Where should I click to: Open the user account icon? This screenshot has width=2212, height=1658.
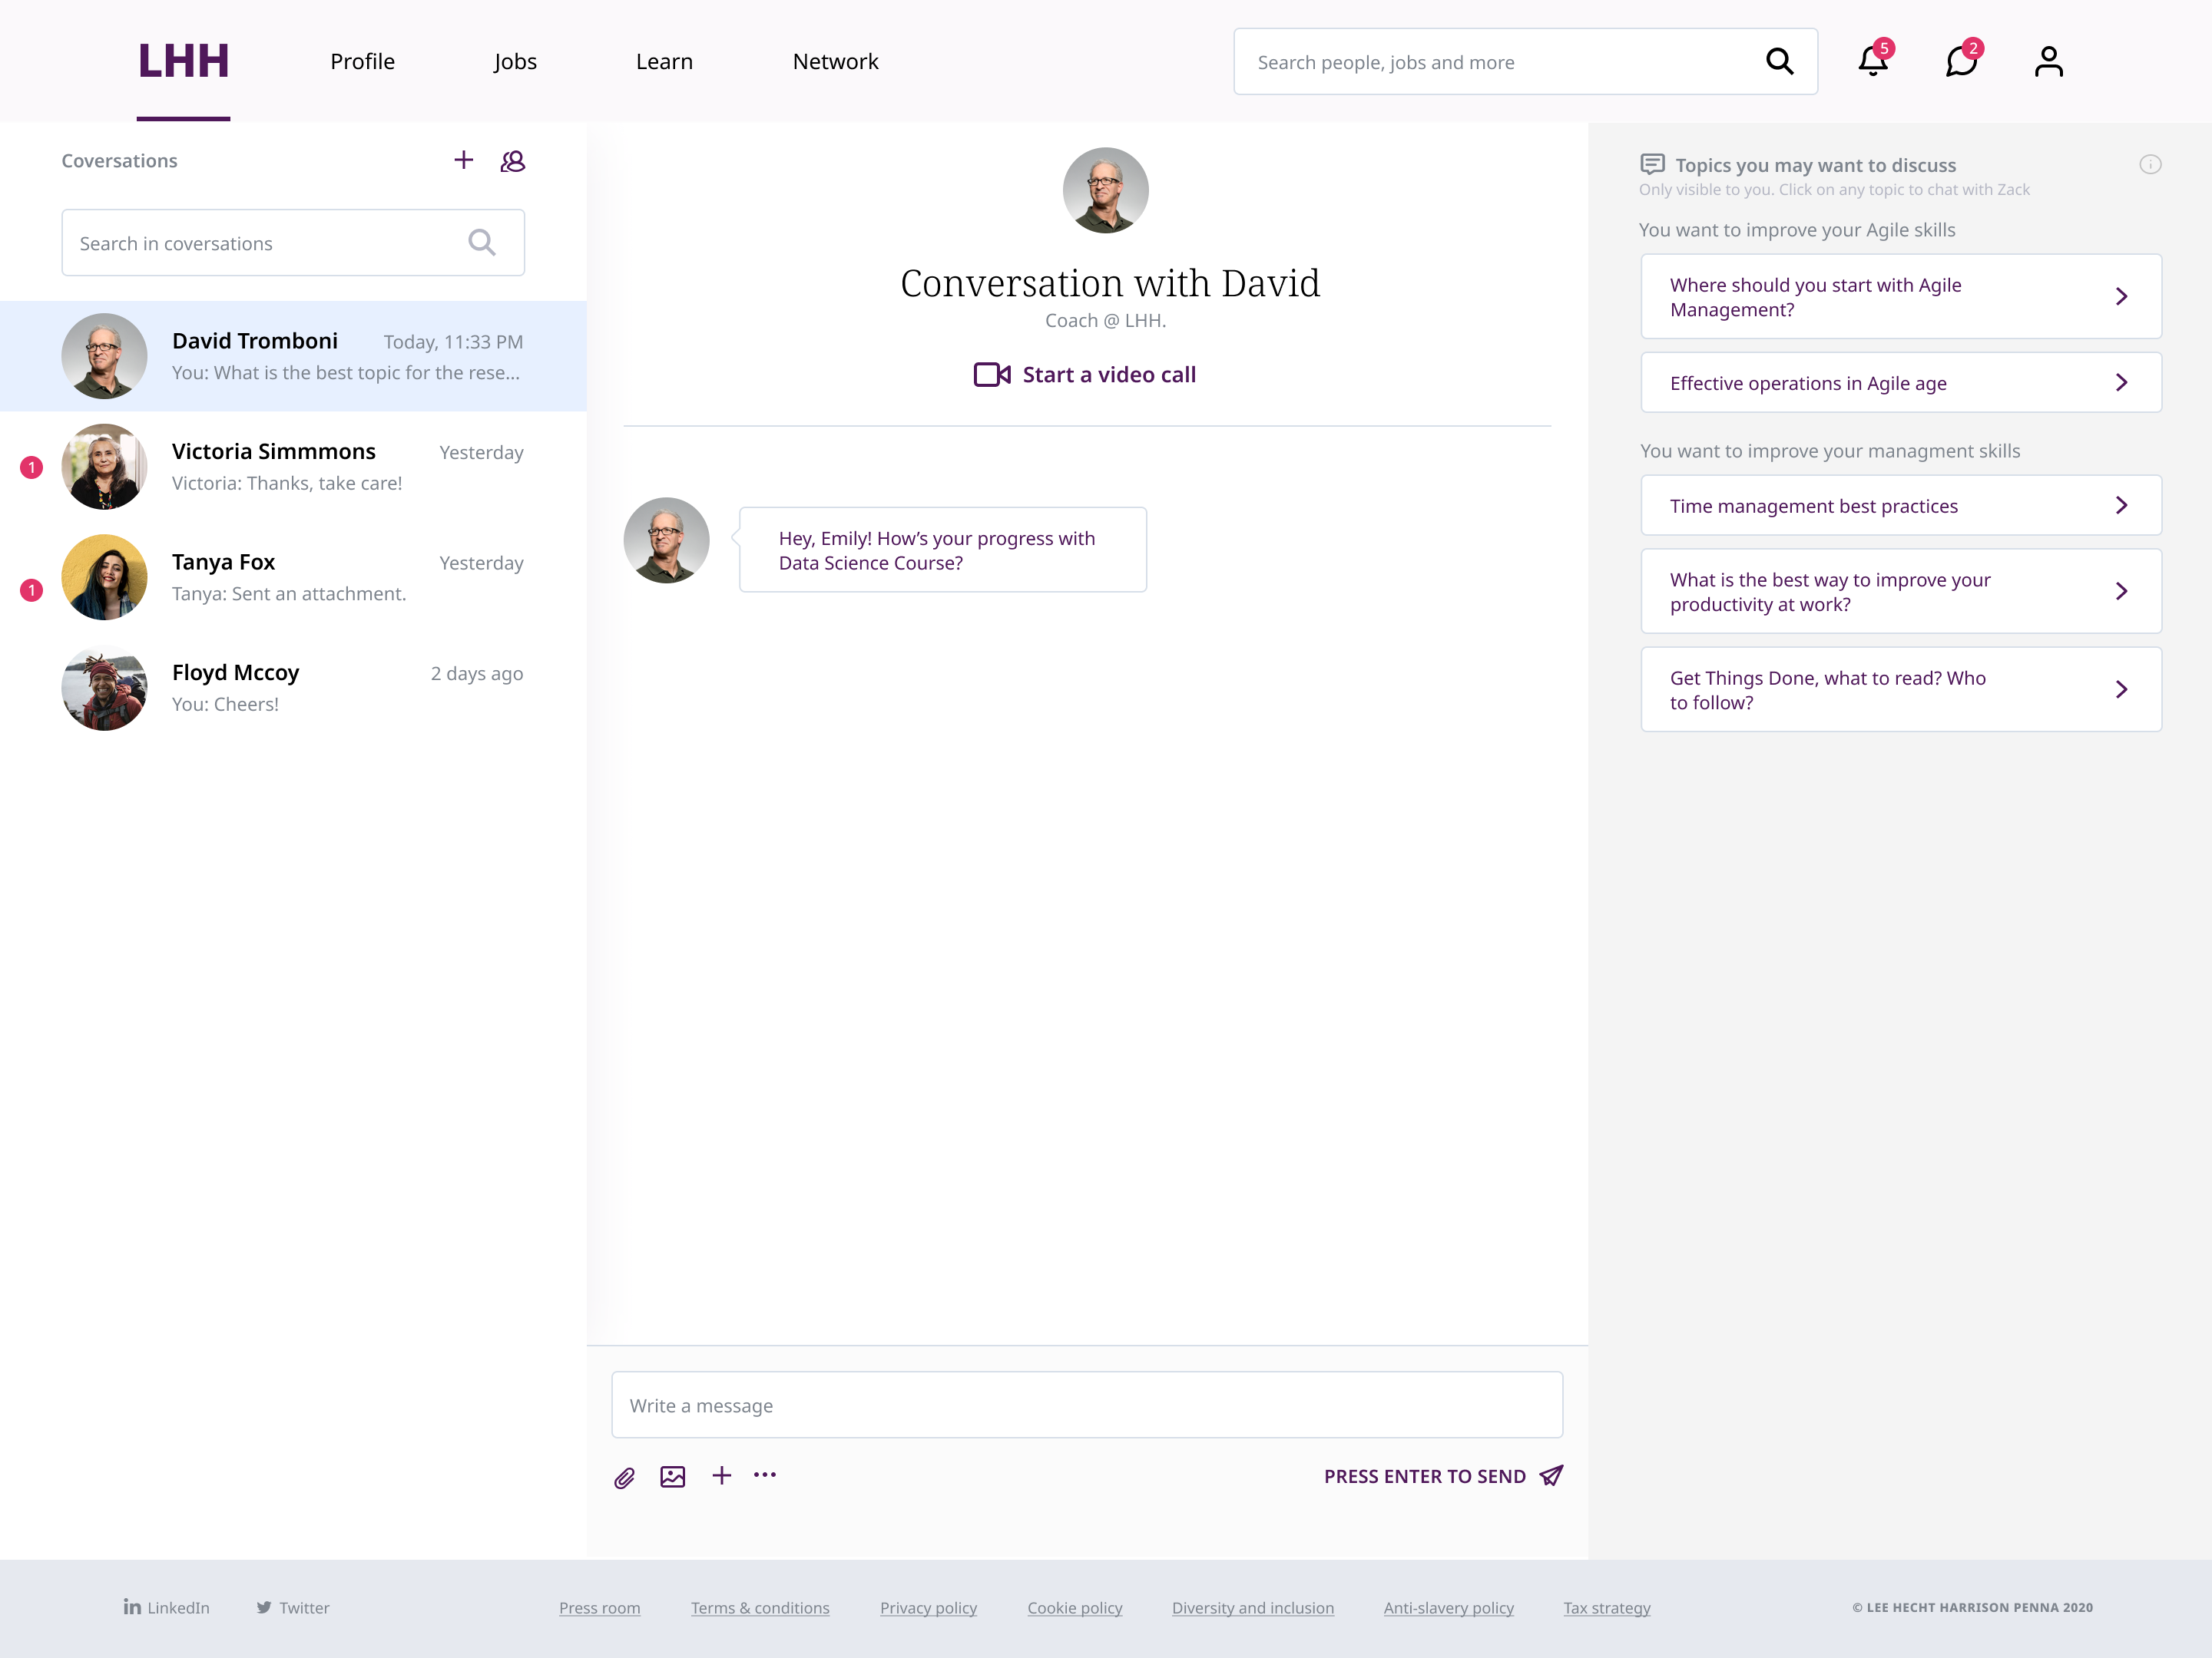point(2049,62)
